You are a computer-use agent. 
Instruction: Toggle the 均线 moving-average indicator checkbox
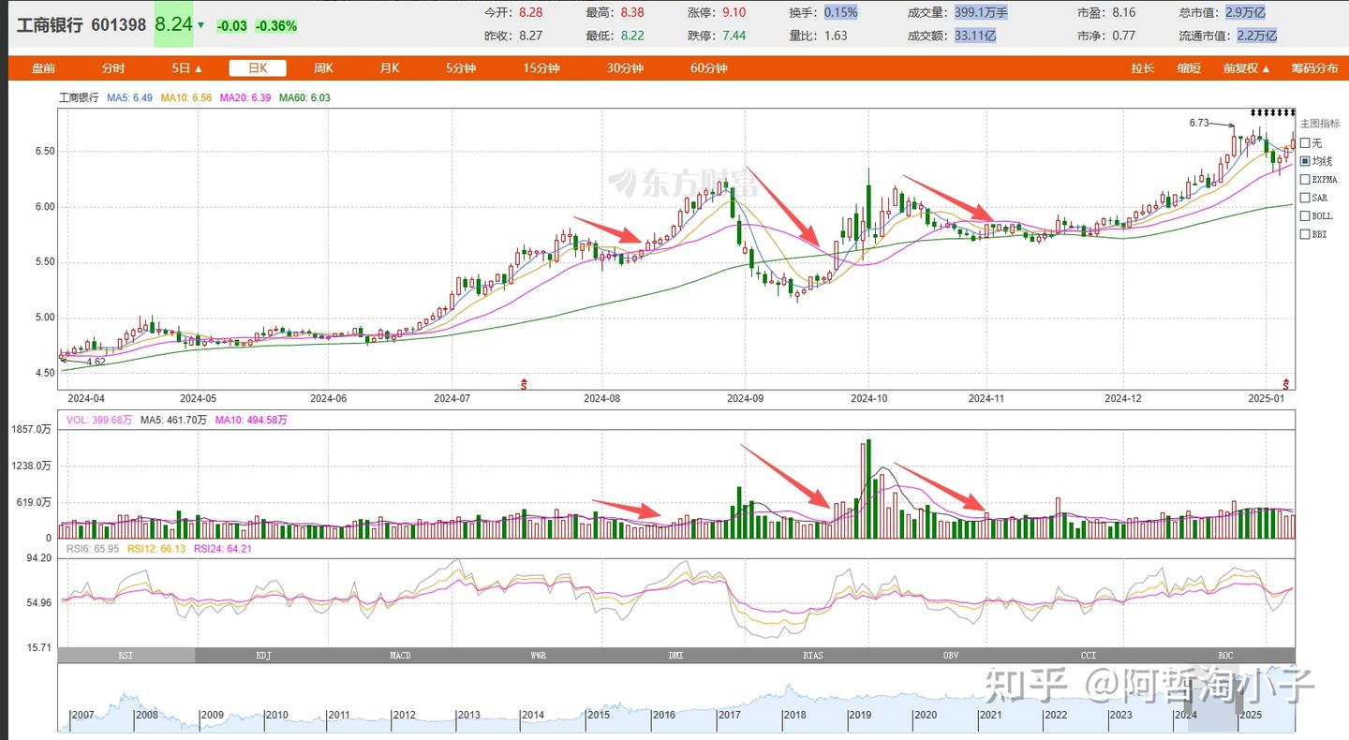click(1305, 161)
